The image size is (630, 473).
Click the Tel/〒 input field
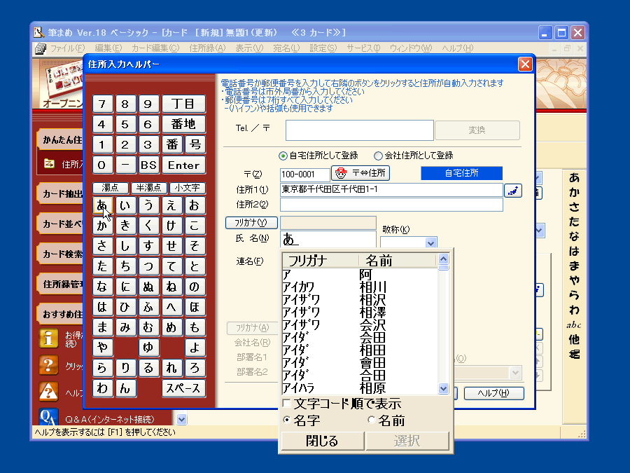coord(360,130)
